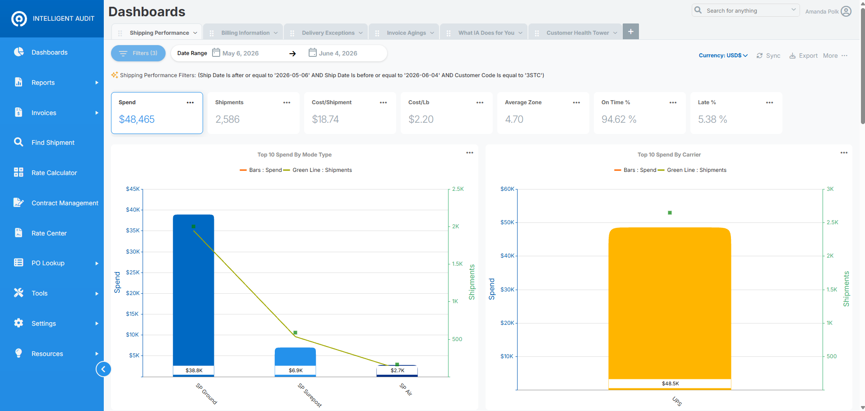
Task: Click the Export download icon
Action: [792, 55]
